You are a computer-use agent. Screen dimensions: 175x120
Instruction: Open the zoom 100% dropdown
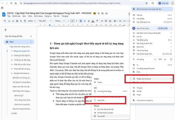(32, 21)
